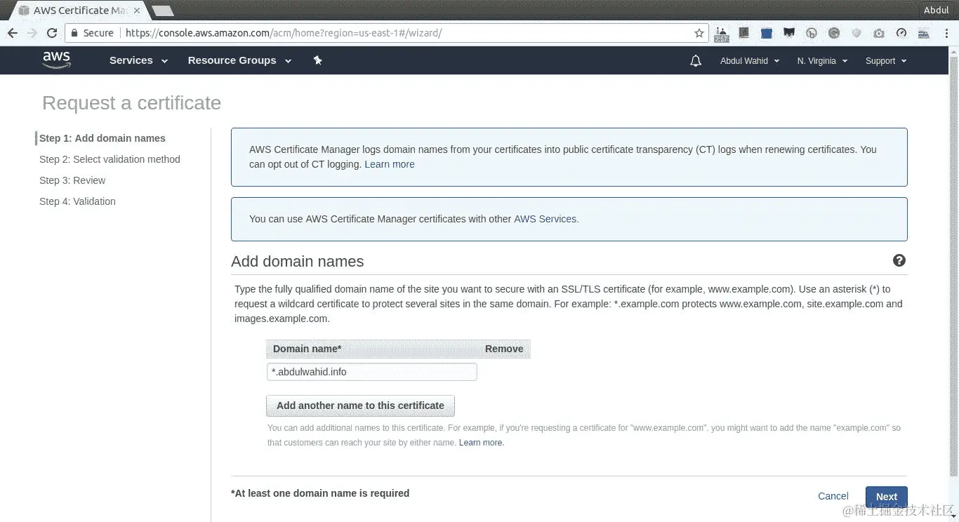Screen dimensions: 959x522
Task: Click '*At least one domain name is required' note
Action: coord(320,493)
